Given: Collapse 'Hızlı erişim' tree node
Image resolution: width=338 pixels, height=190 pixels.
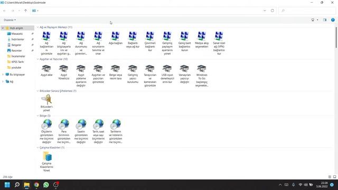Looking at the screenshot, I should (x=3, y=28).
